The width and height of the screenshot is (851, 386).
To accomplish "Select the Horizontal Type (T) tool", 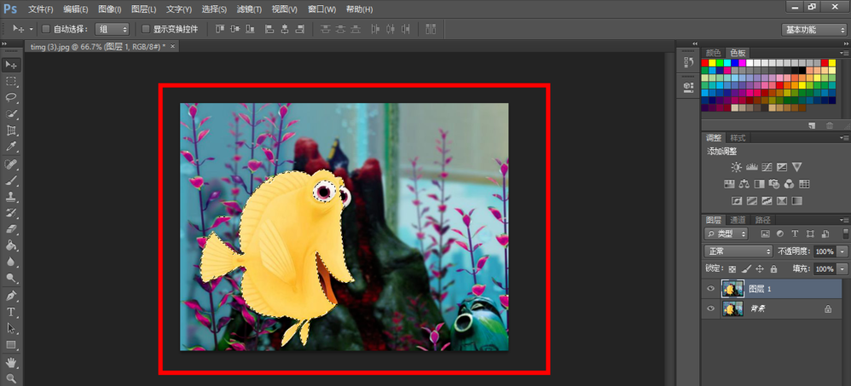I will click(x=11, y=312).
